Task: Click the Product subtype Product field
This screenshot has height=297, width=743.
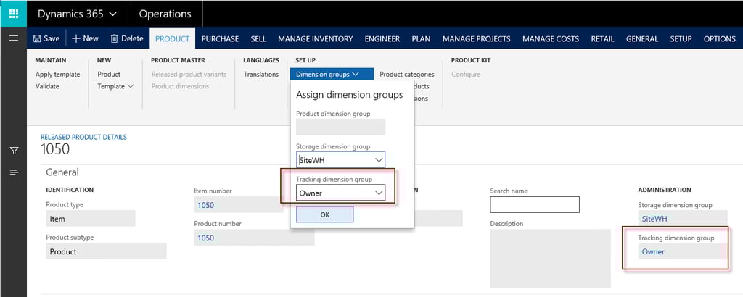Action: pos(106,251)
